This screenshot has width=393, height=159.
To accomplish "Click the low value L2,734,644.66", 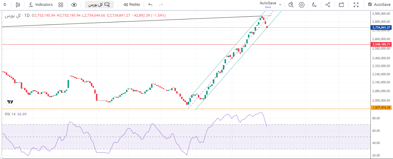I will [x=94, y=15].
